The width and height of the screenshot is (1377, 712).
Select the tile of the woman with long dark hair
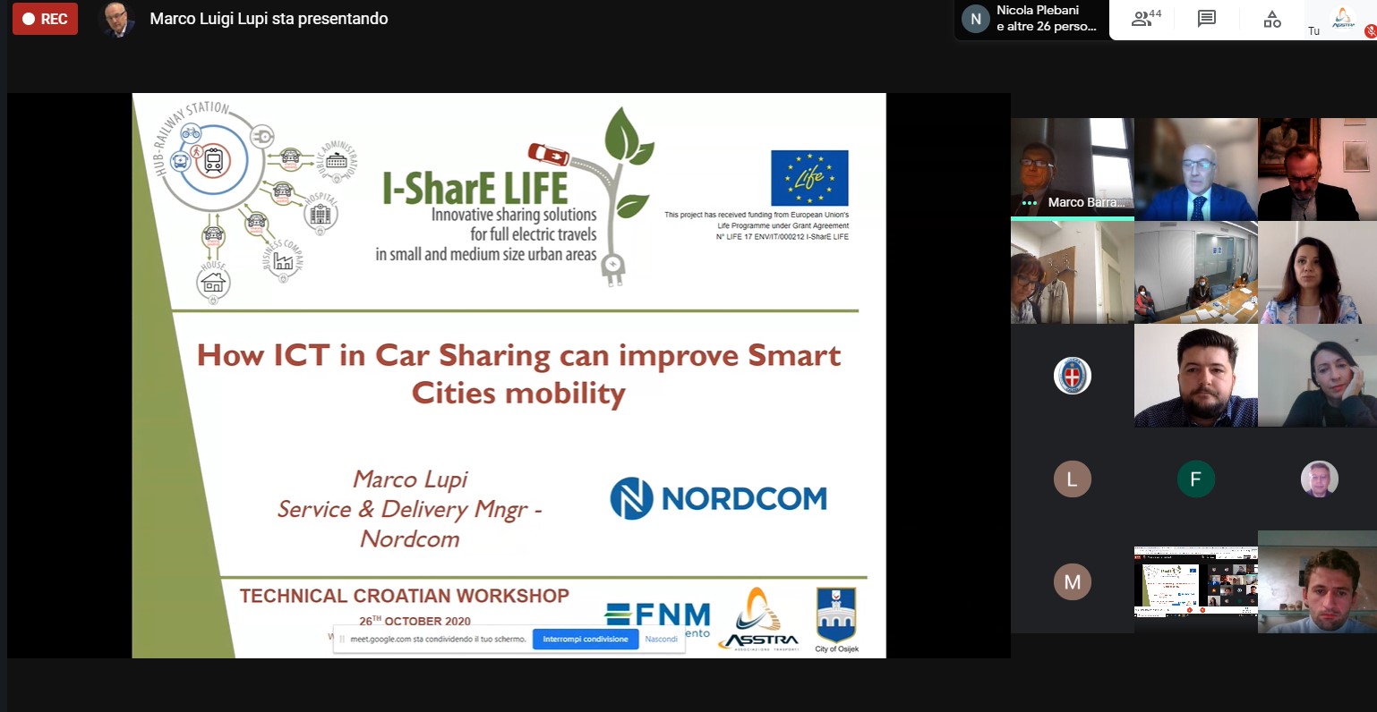click(1317, 272)
